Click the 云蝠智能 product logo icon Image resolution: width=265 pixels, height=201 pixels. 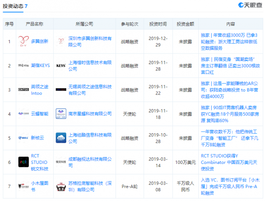pyautogui.click(x=23, y=114)
